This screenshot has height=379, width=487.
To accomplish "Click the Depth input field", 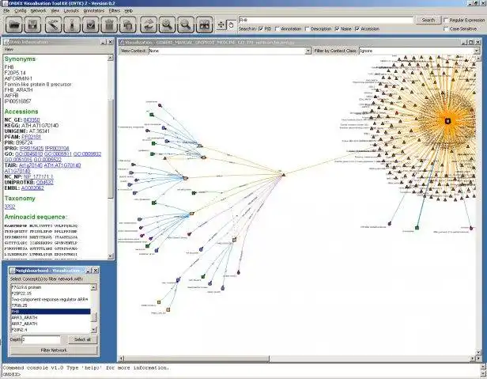I will pyautogui.click(x=41, y=339).
